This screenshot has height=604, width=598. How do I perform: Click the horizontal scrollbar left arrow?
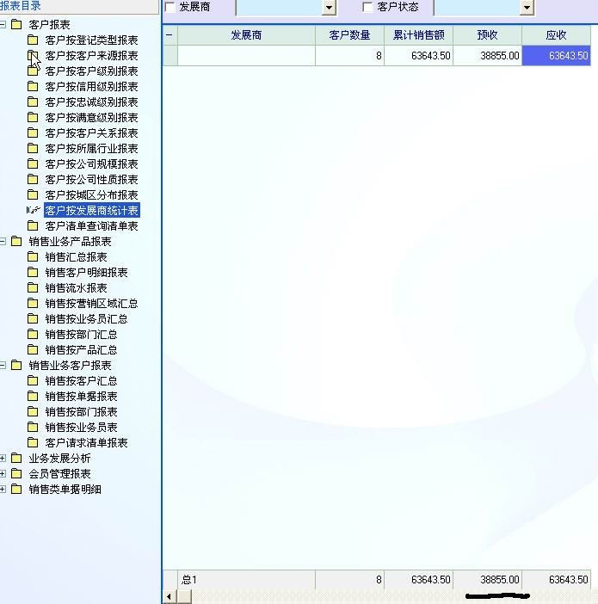coord(169,596)
